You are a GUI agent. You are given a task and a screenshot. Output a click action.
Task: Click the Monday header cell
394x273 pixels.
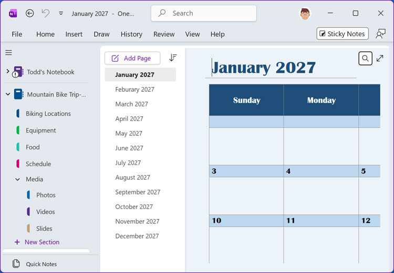tap(321, 100)
